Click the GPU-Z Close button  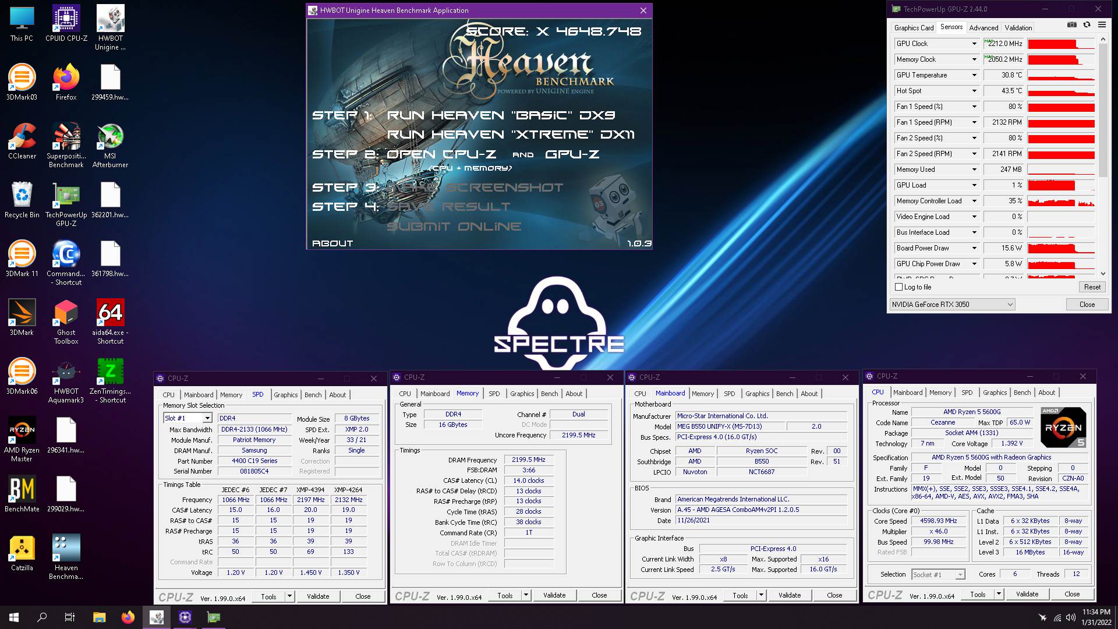point(1087,304)
